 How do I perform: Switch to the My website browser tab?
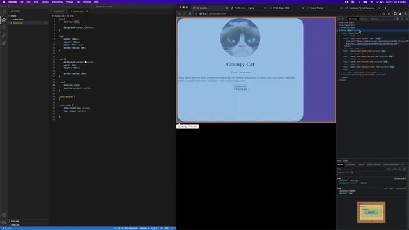[210, 8]
